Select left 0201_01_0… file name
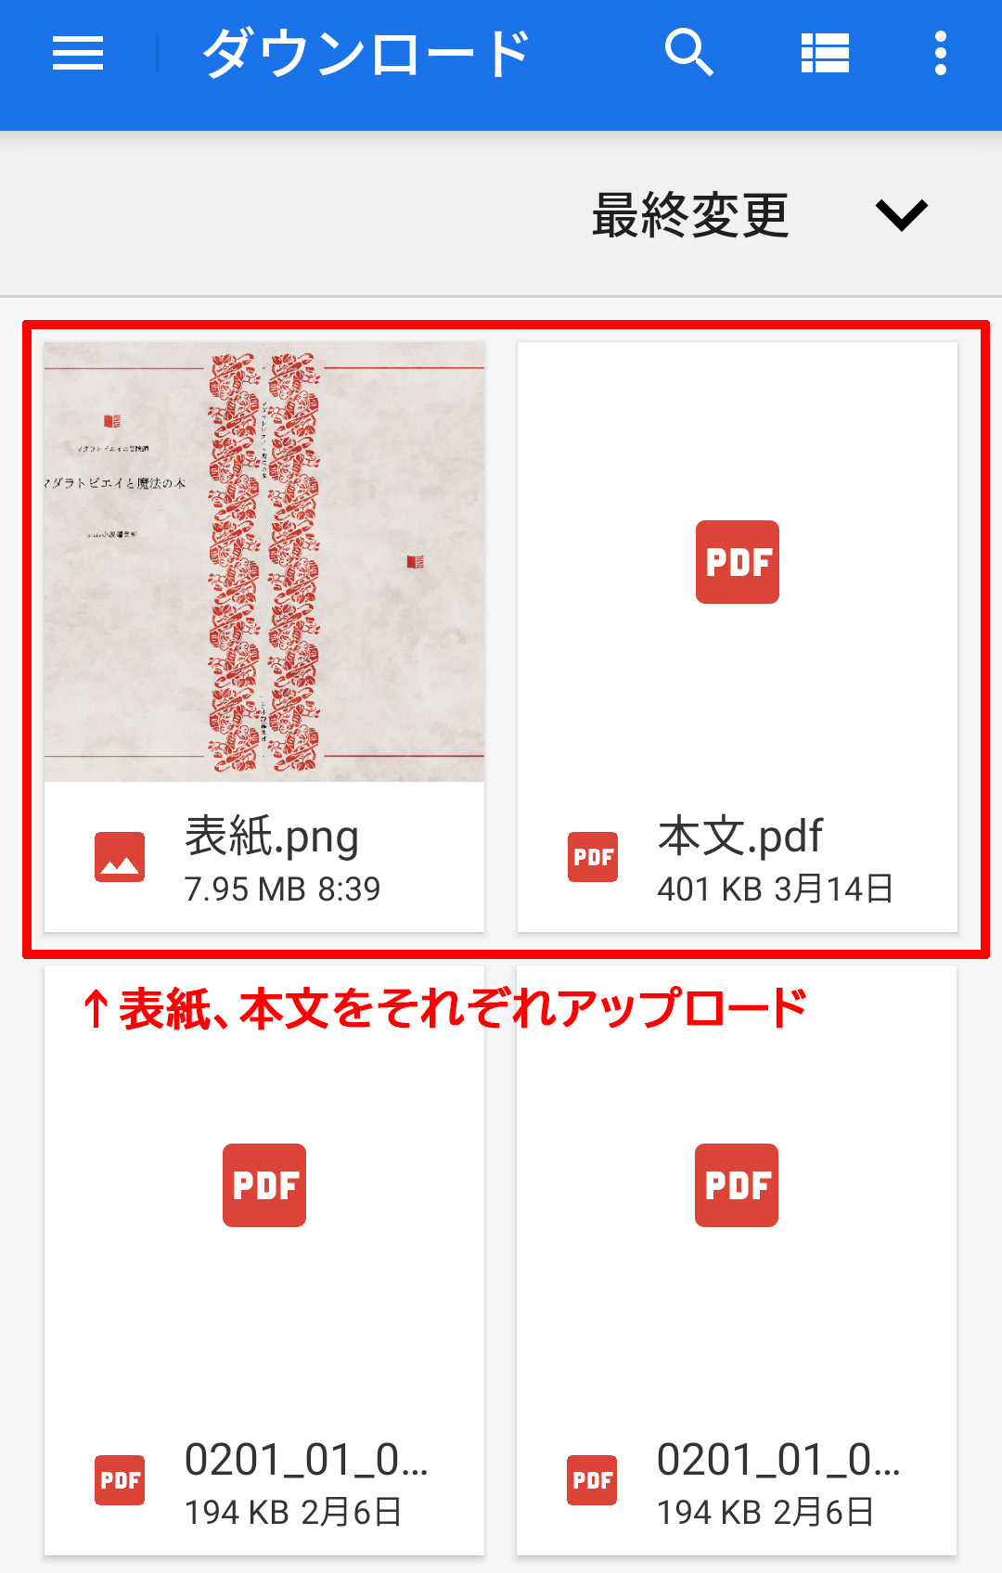The height and width of the screenshot is (1573, 1002). (306, 1460)
